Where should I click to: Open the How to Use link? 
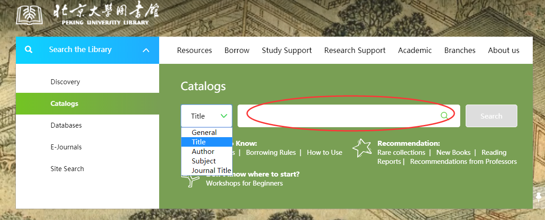(325, 153)
